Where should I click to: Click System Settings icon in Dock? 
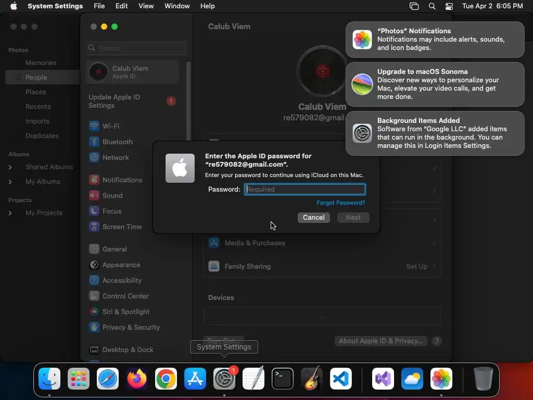224,379
